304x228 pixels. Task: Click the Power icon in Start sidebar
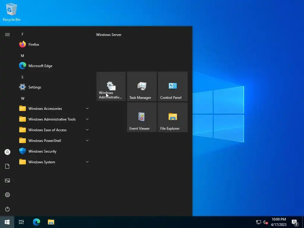tap(7, 209)
